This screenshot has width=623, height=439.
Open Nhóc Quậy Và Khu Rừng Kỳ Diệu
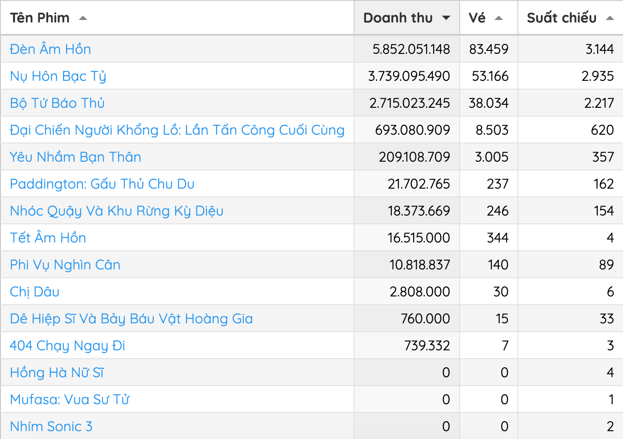tap(117, 211)
